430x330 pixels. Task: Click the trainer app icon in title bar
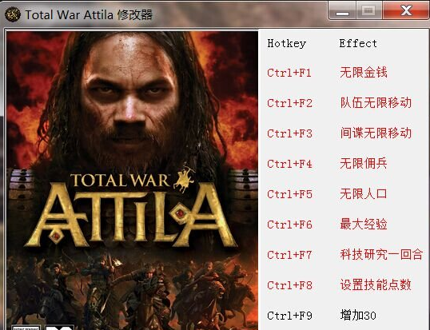13,14
